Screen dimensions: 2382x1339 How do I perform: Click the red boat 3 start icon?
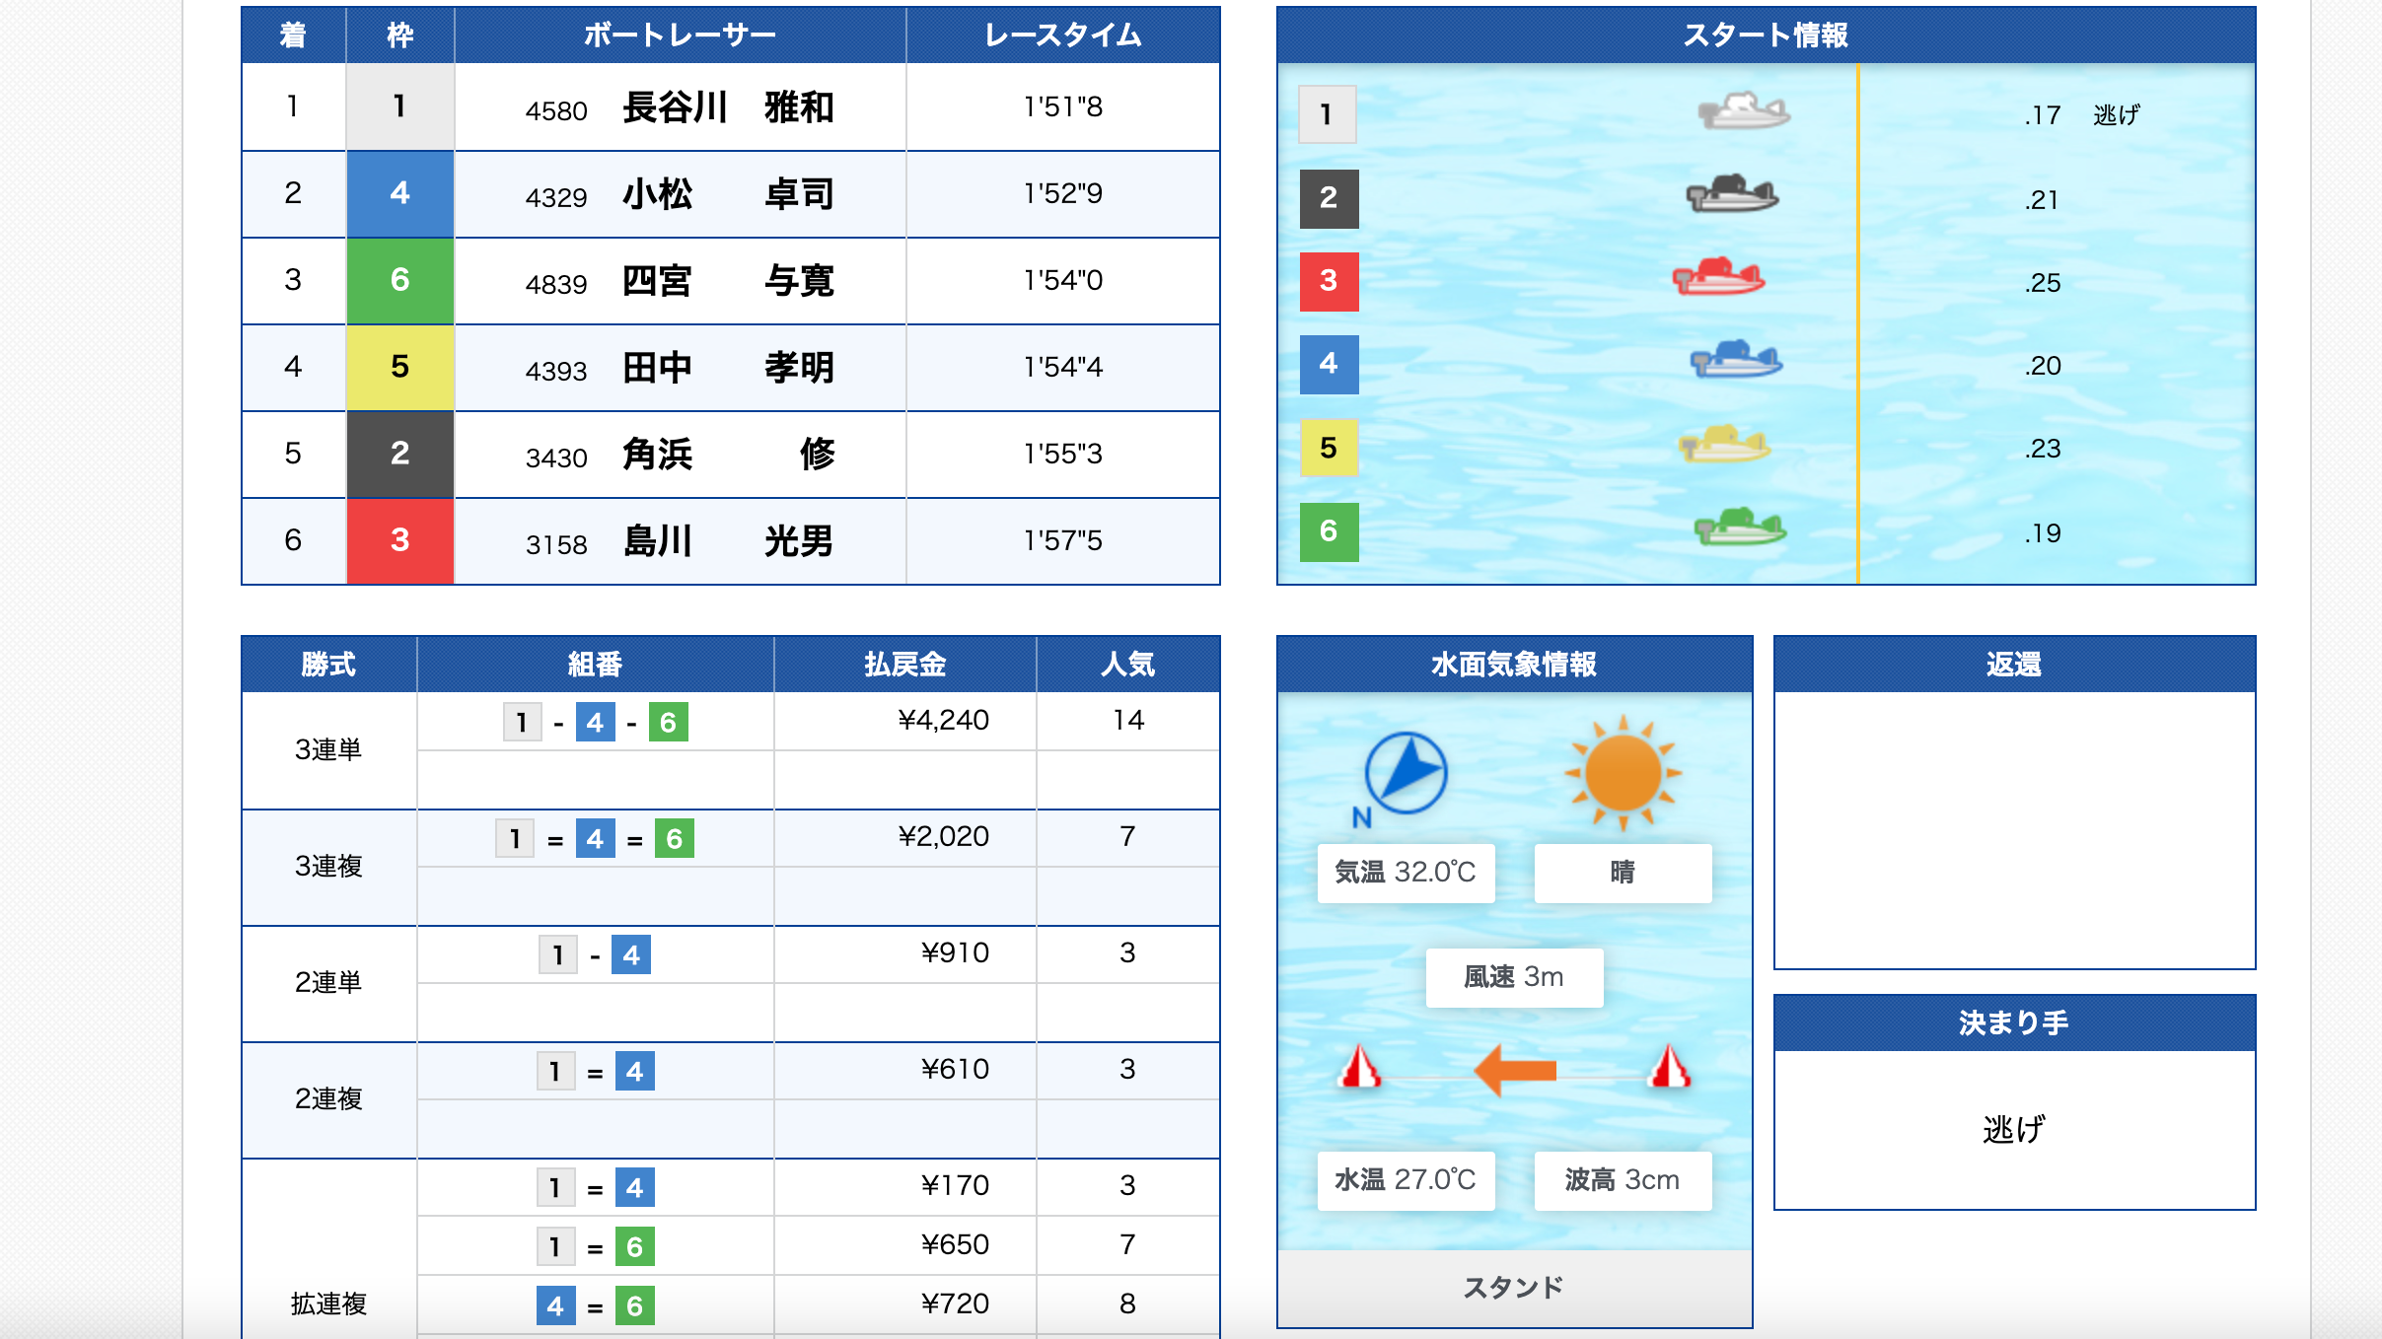(1718, 277)
